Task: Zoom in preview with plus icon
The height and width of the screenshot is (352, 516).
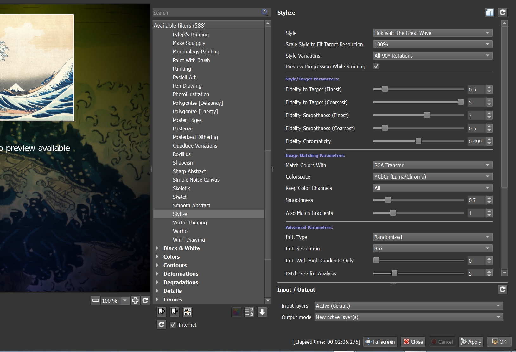Action: (135, 300)
